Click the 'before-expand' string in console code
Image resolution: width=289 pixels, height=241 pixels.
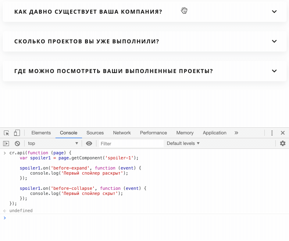pos(70,168)
